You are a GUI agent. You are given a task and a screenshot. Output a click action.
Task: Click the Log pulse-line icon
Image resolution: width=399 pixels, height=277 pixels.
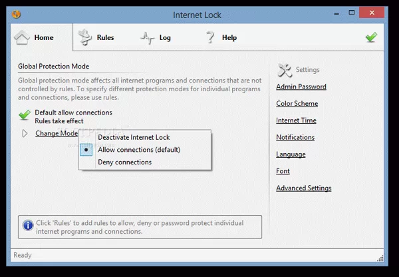(148, 38)
